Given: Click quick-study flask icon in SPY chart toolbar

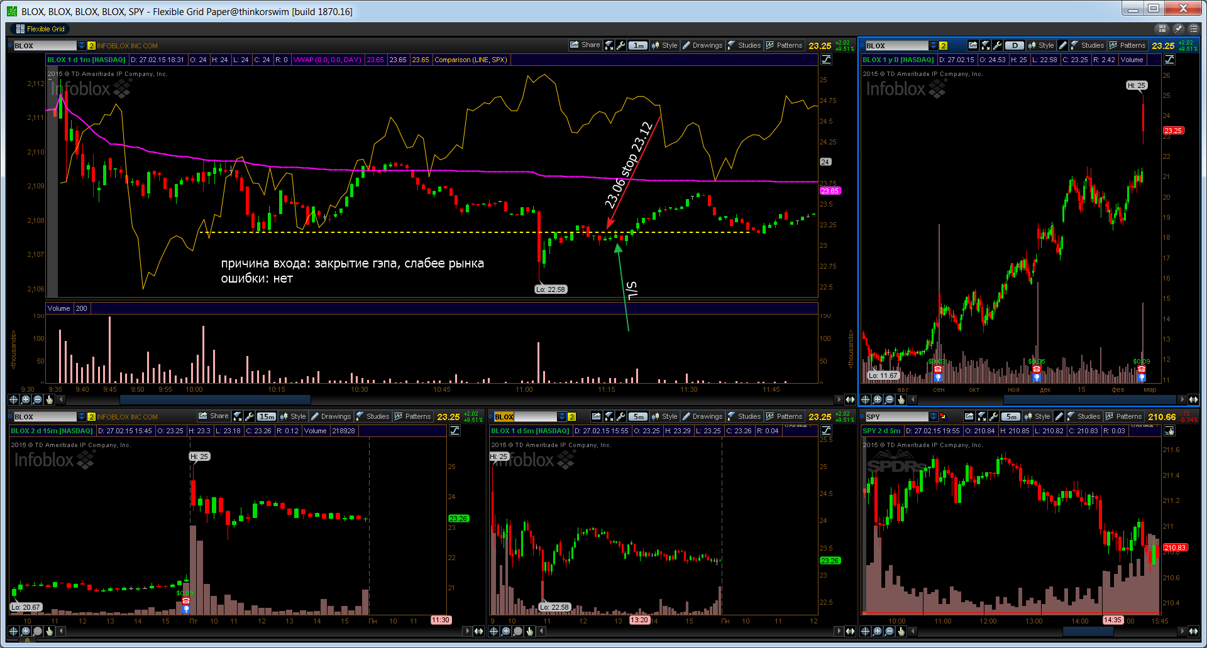Looking at the screenshot, I should pyautogui.click(x=982, y=416).
